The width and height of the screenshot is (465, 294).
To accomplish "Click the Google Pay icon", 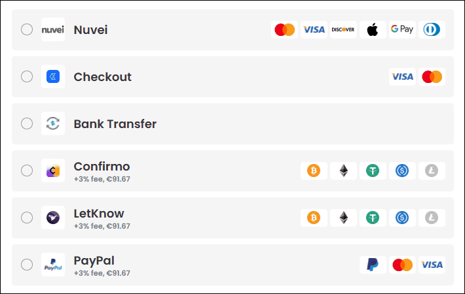I will (402, 29).
